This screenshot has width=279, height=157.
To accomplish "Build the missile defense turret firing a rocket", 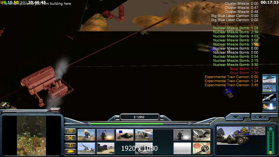I will click(86, 135).
